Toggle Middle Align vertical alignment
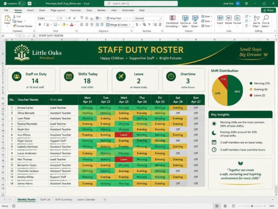This screenshot has width=278, height=209. point(87,18)
